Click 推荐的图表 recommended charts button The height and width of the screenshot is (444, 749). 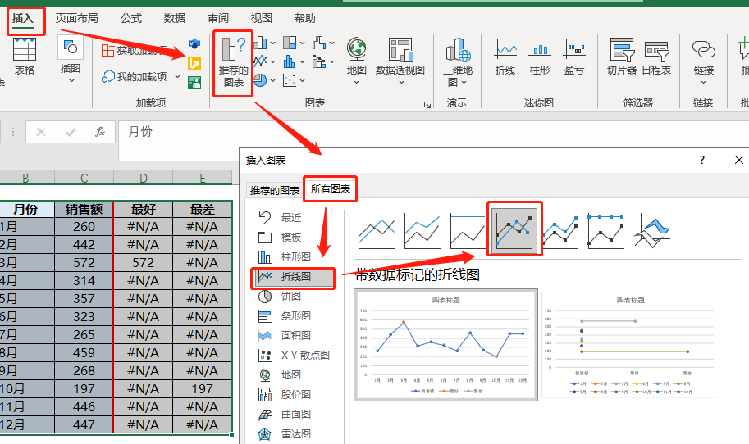pos(233,63)
